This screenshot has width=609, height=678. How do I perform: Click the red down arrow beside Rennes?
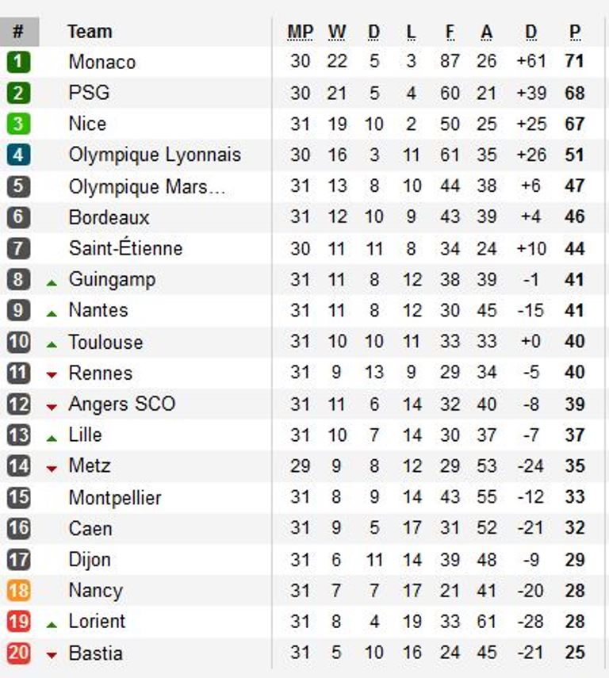coord(52,374)
